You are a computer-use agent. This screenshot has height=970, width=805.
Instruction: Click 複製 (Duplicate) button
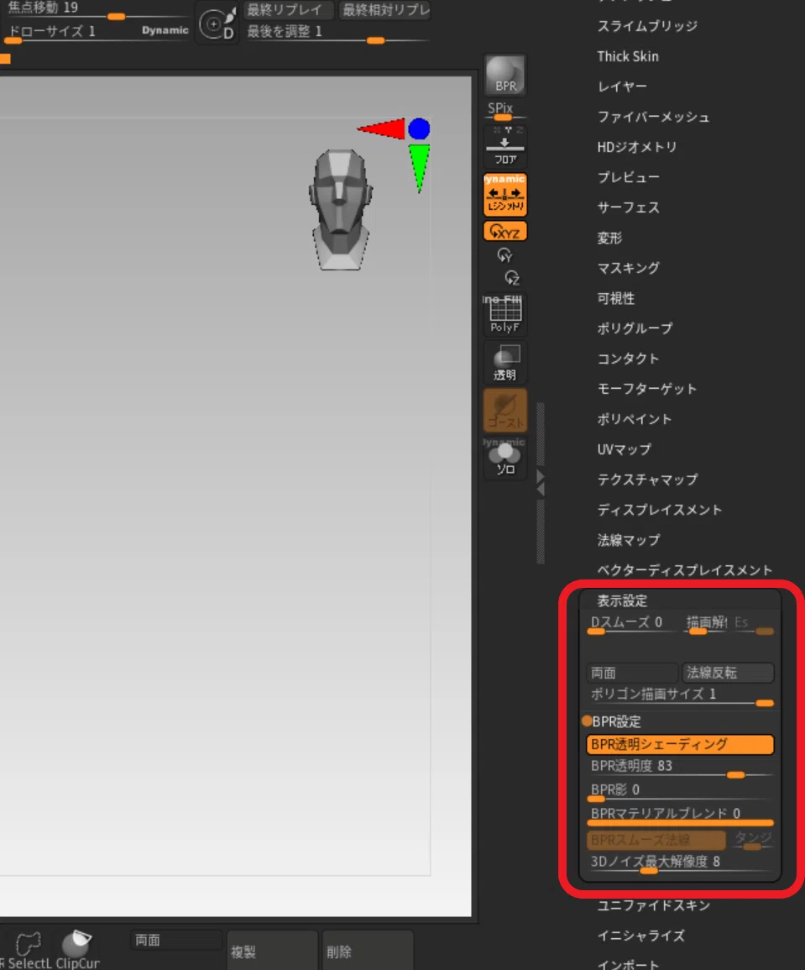click(x=272, y=952)
